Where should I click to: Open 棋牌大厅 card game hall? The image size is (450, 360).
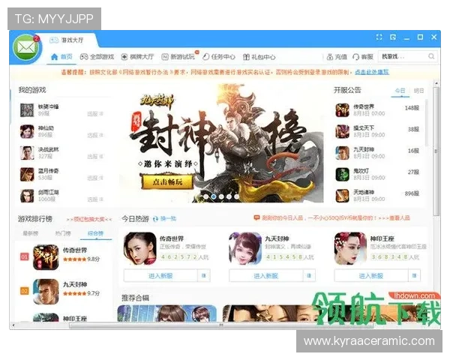[x=137, y=57]
